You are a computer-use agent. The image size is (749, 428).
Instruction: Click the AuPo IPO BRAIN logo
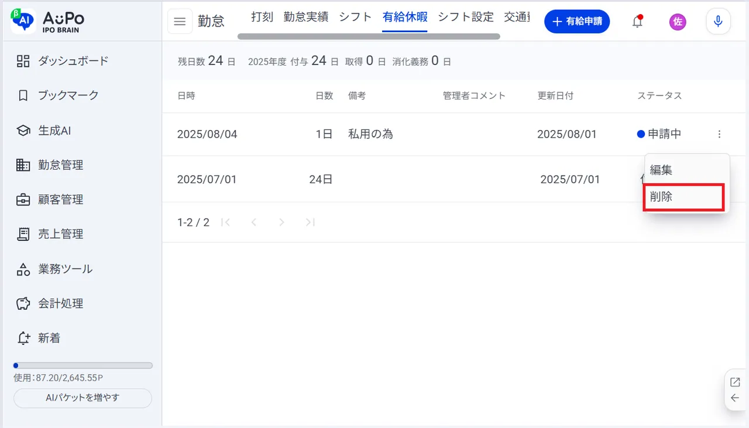[x=48, y=21]
